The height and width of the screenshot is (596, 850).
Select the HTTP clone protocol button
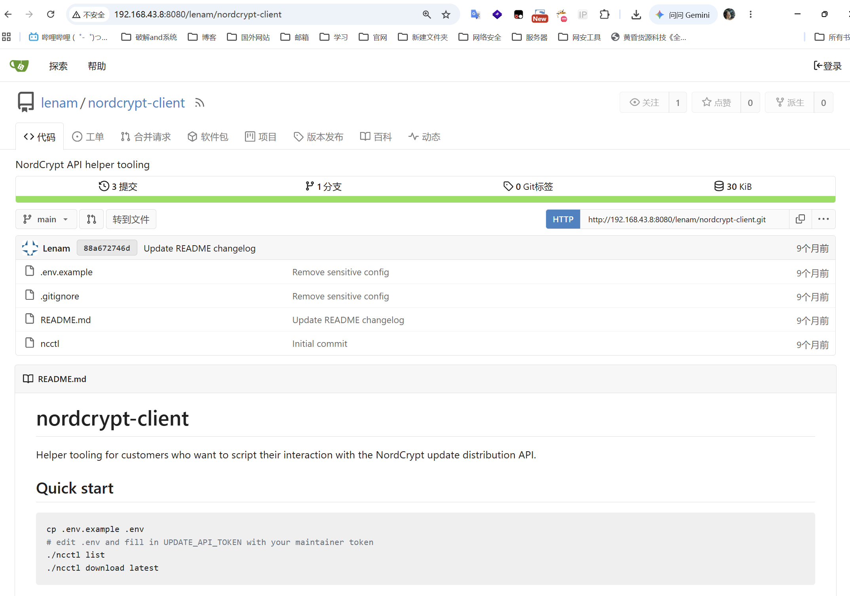(x=563, y=219)
